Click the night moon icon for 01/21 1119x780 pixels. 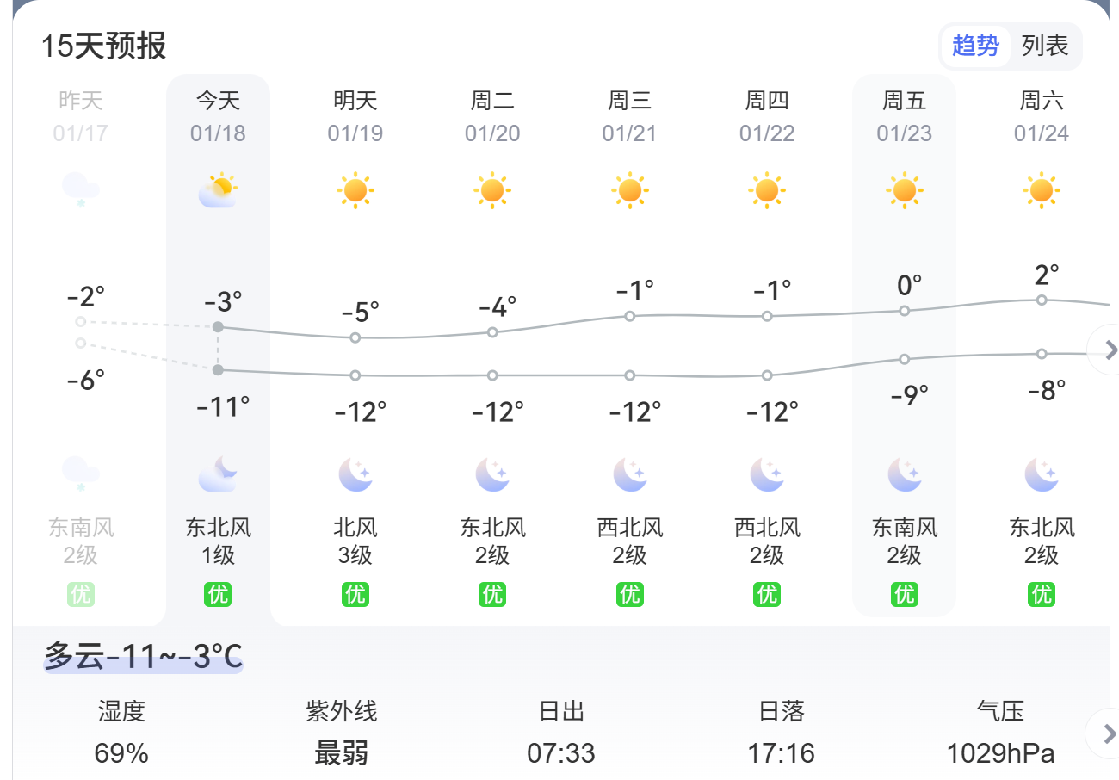tap(629, 474)
